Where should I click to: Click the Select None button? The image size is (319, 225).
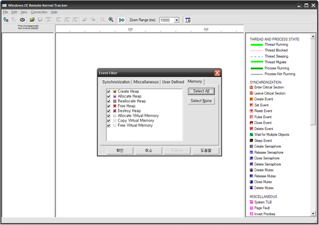pos(201,101)
